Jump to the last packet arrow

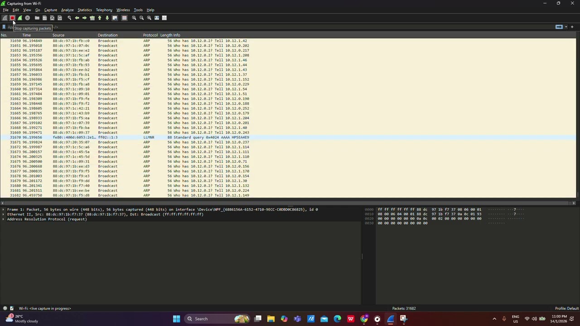click(107, 18)
